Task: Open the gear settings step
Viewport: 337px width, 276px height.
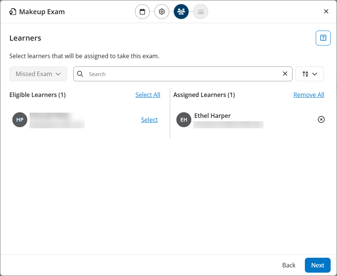Action: (x=162, y=12)
